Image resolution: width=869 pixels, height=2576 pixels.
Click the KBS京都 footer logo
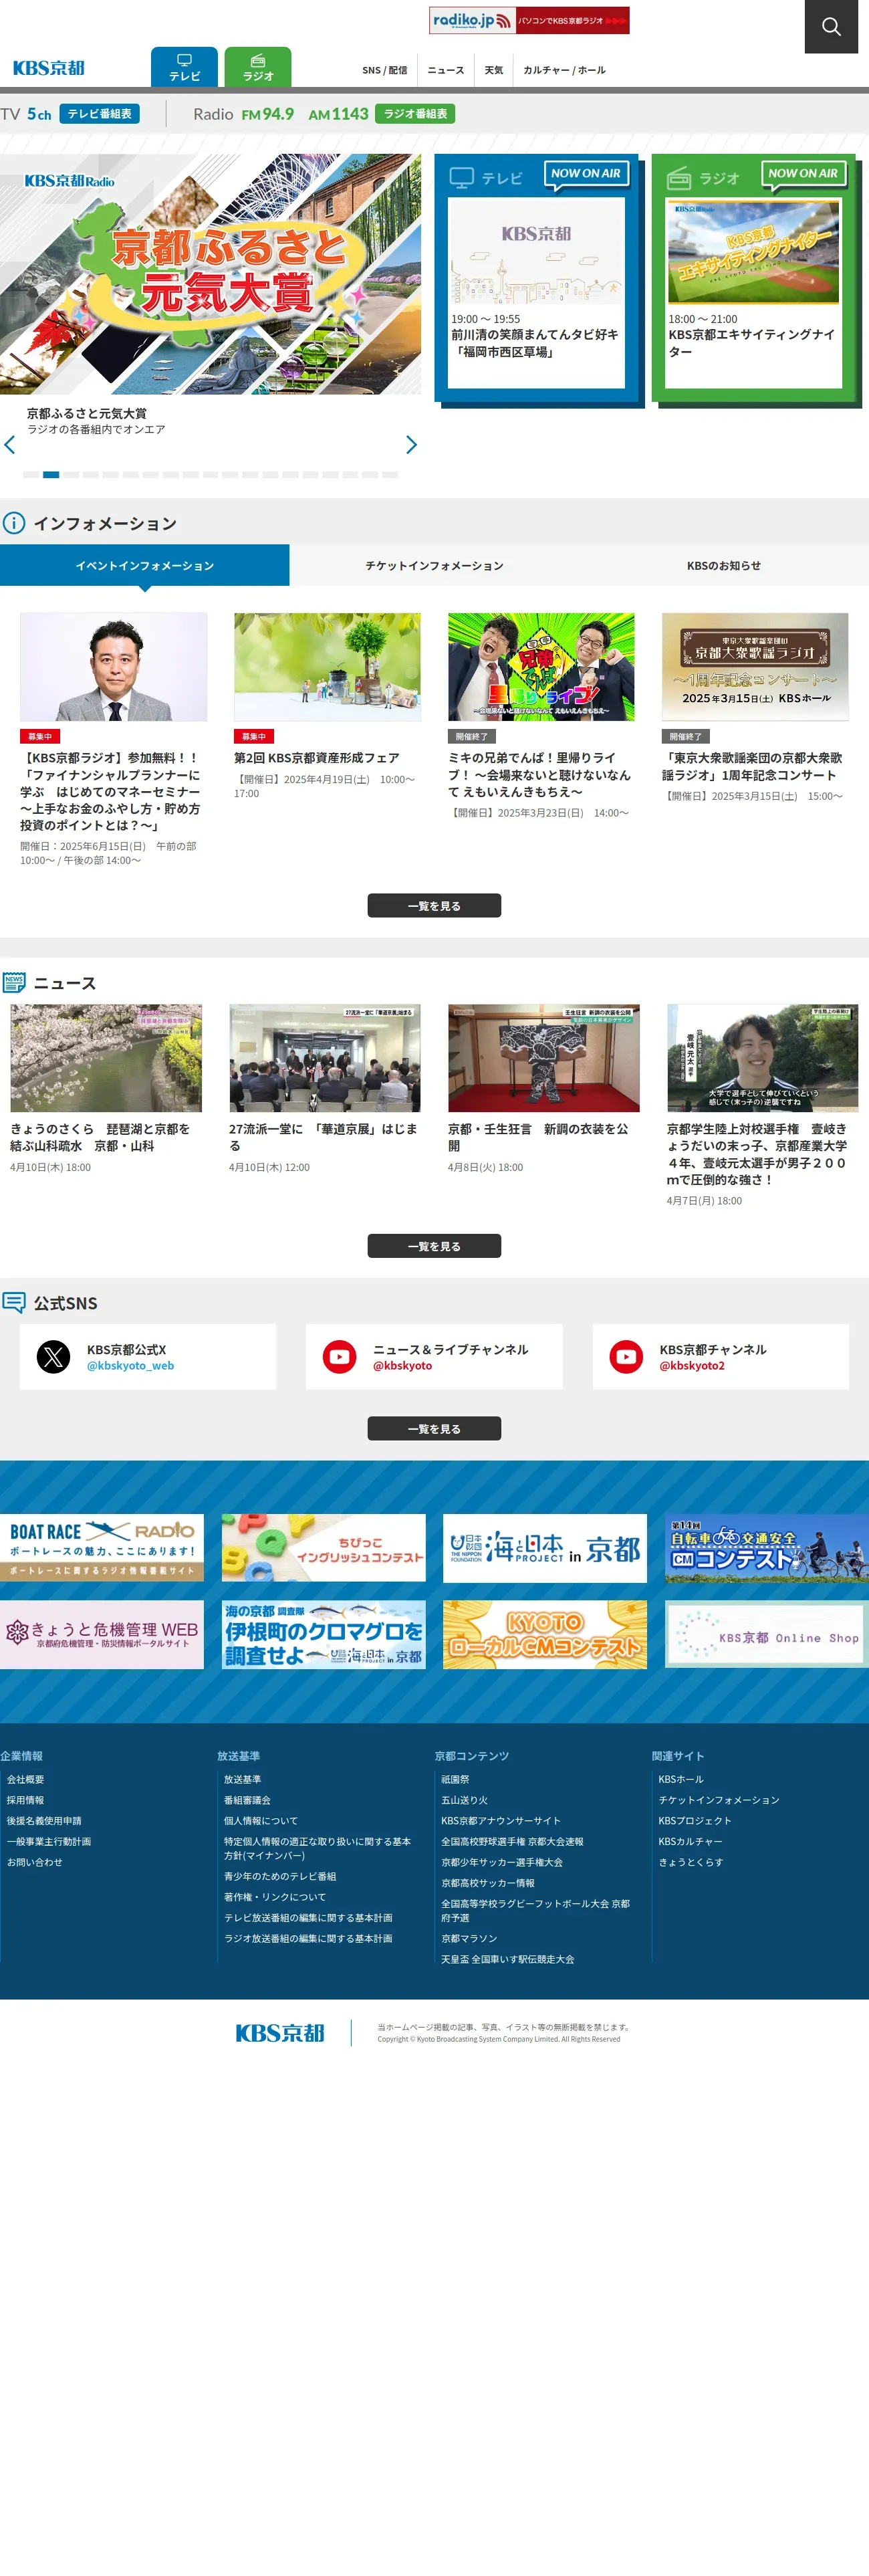pos(280,2033)
